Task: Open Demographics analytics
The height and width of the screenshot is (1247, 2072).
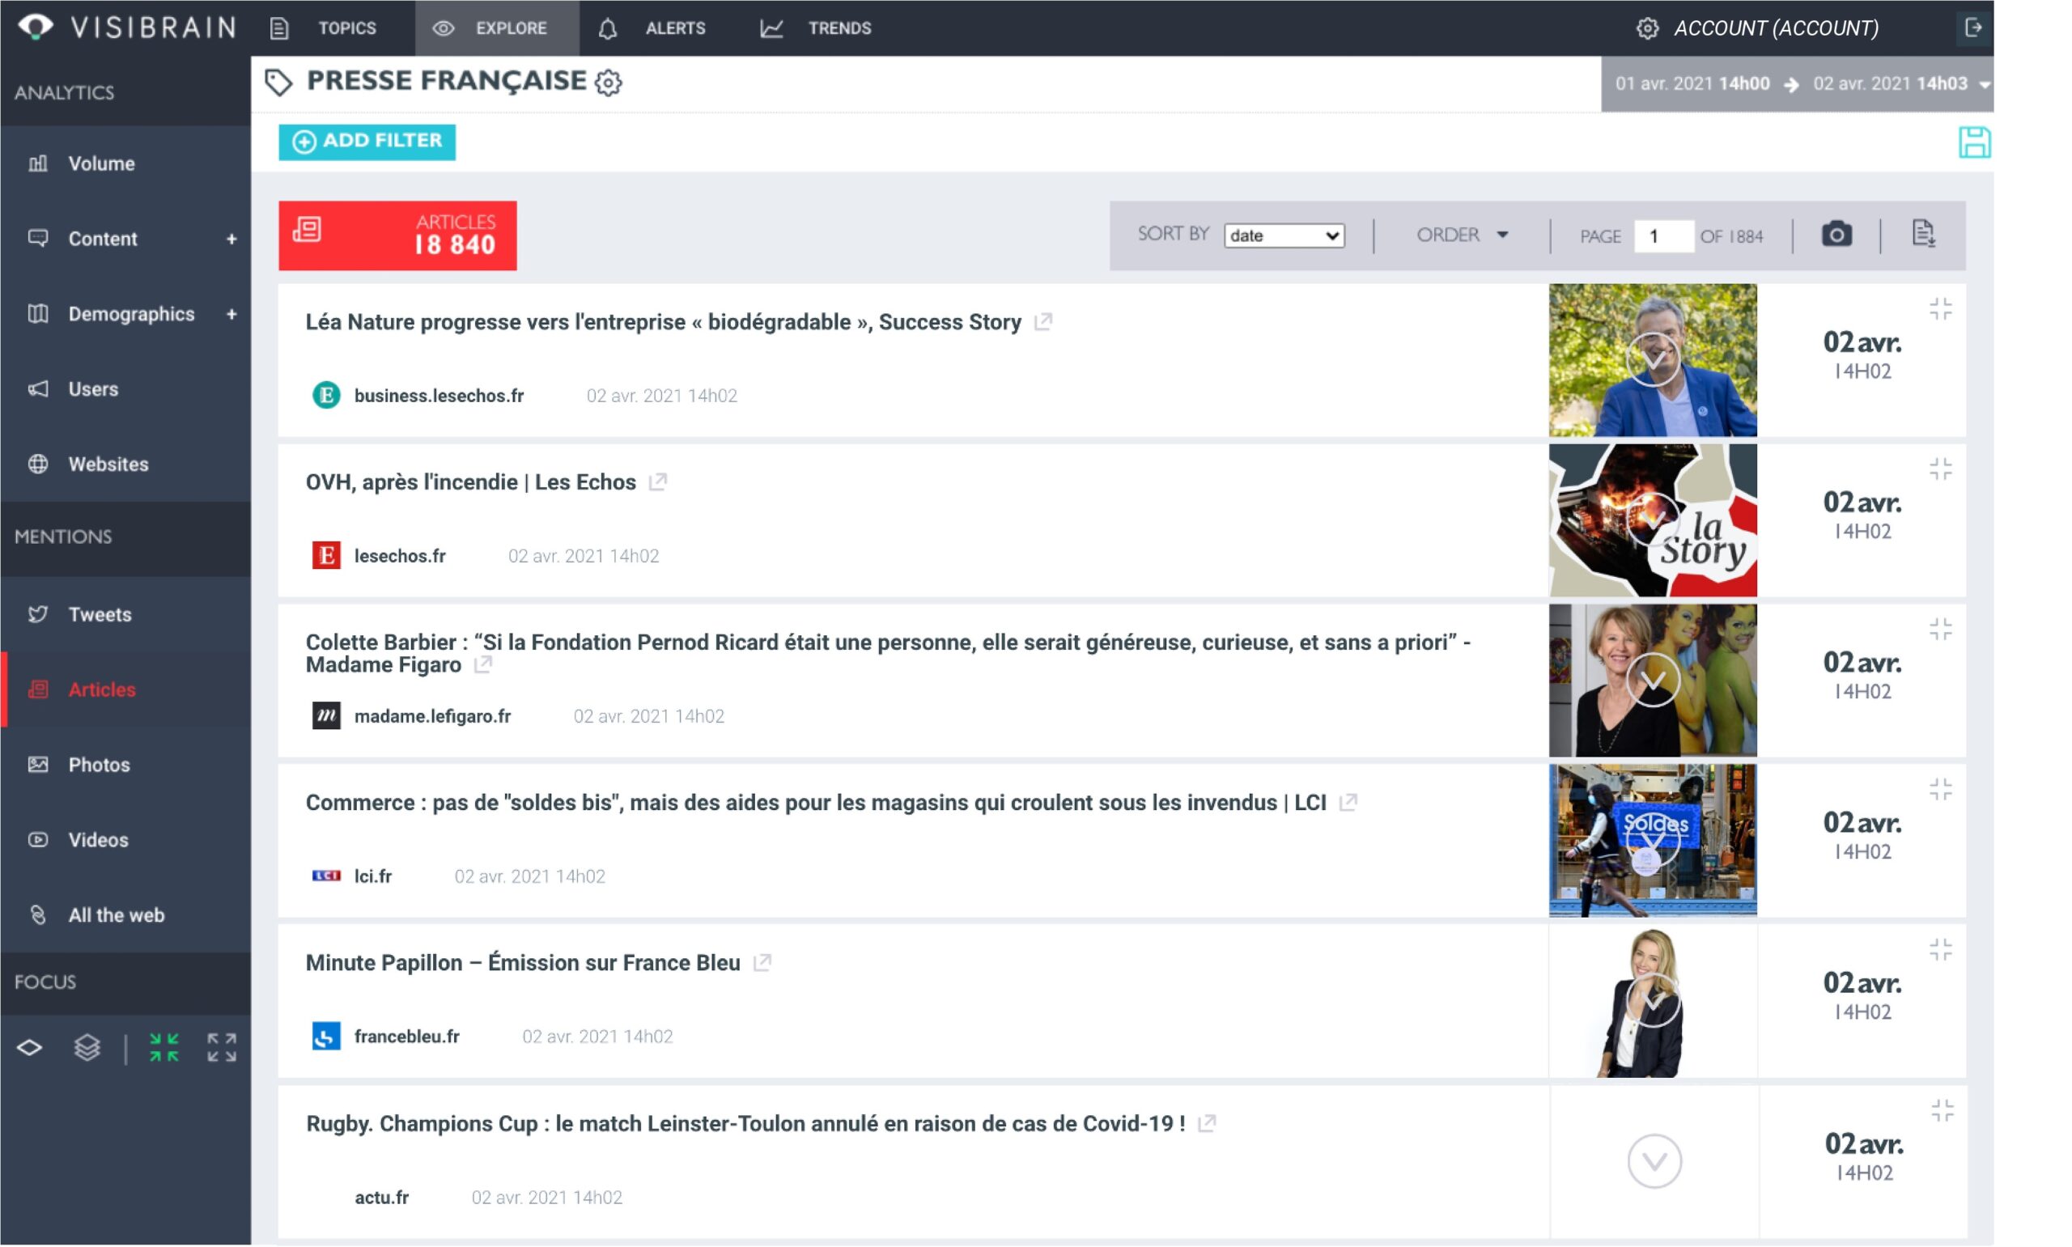Action: pos(131,313)
